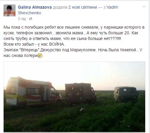Click the white ambulance in the photo
The image size is (150, 133).
tap(34, 91)
